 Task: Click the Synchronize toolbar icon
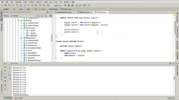[x=9, y=5]
